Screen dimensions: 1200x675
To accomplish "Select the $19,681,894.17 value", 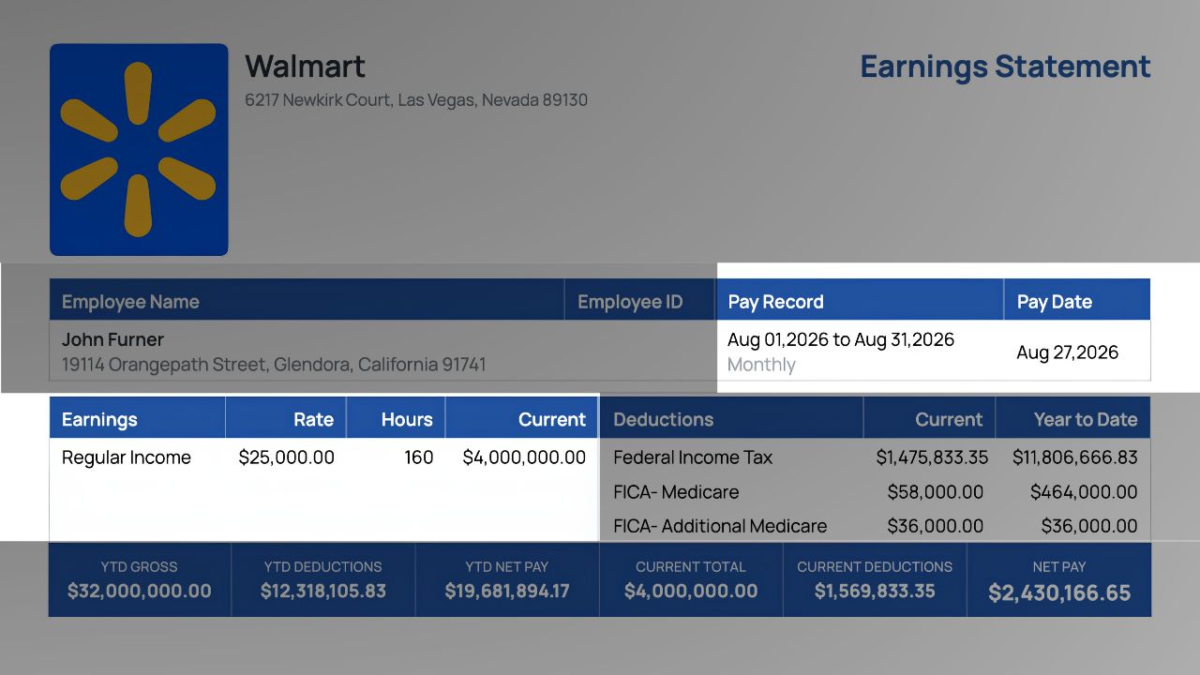I will (507, 591).
